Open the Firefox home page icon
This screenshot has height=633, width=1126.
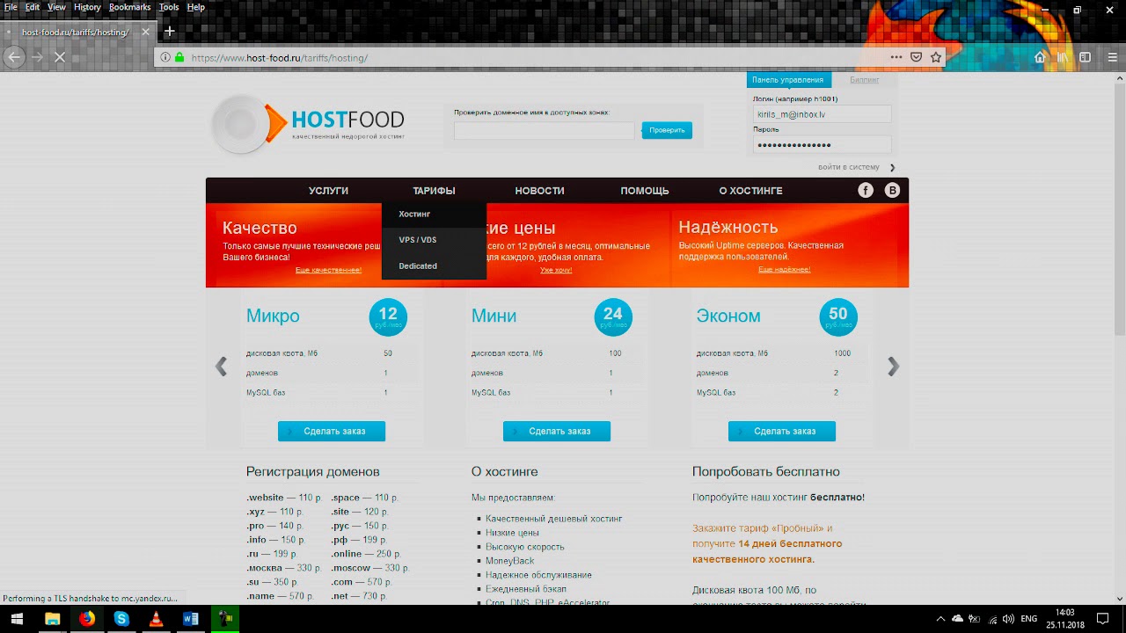point(1040,57)
